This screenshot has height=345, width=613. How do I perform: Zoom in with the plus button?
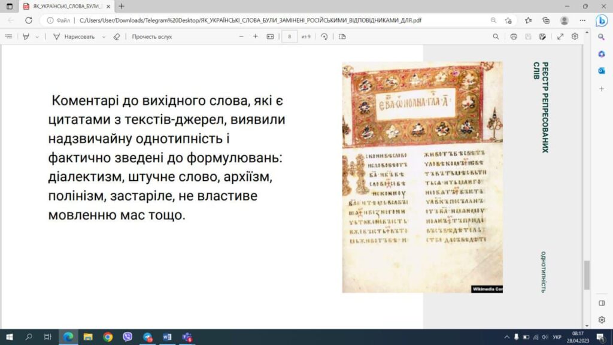256,37
